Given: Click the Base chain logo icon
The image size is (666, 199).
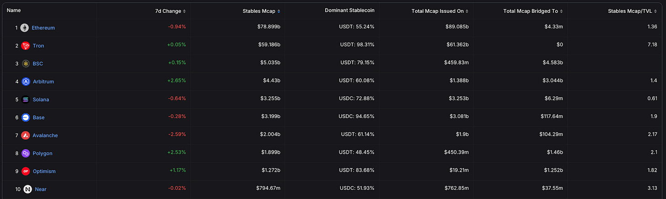Looking at the screenshot, I should 26,118.
